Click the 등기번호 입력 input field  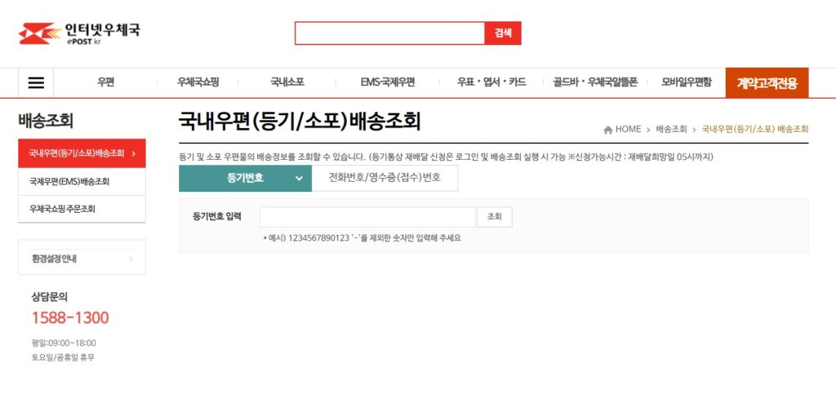(367, 217)
